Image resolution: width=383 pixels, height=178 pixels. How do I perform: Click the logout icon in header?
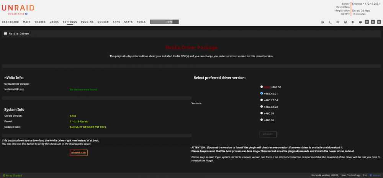tap(322, 22)
